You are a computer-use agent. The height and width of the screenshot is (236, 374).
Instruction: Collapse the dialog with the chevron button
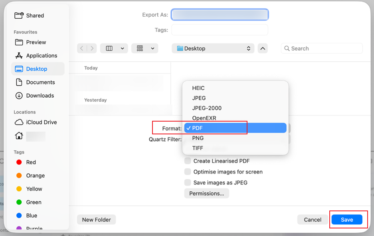[x=262, y=48]
